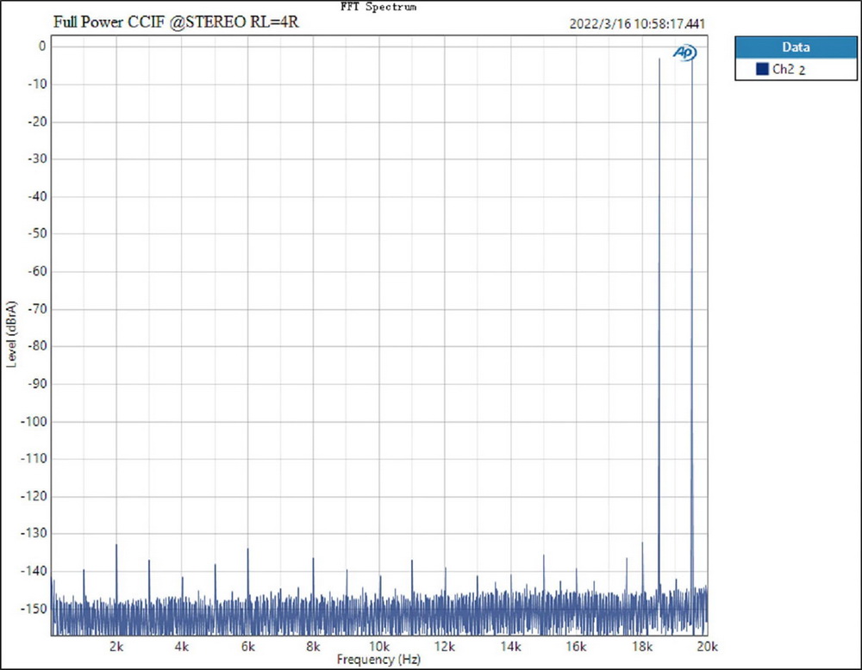Click the Frequency (Hz) axis label
The height and width of the screenshot is (670, 862).
pos(378,660)
